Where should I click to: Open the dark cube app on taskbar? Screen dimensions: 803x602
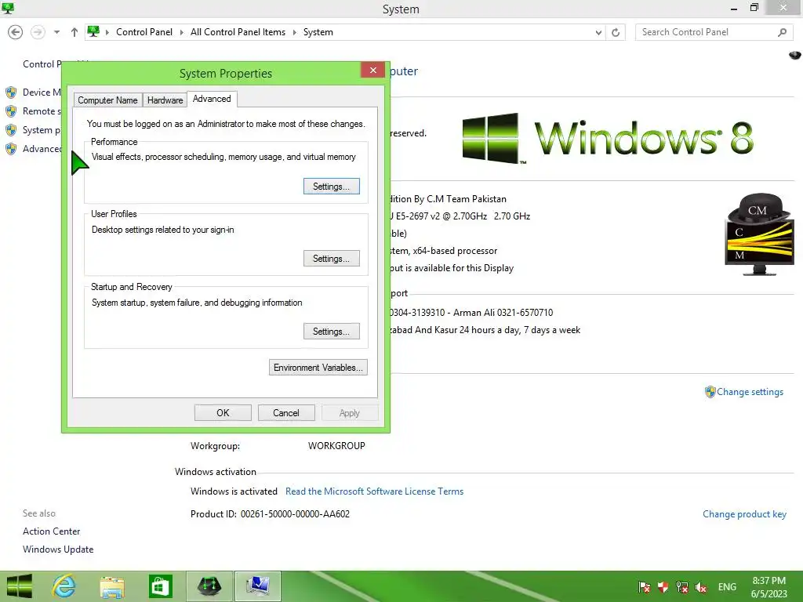pyautogui.click(x=209, y=586)
